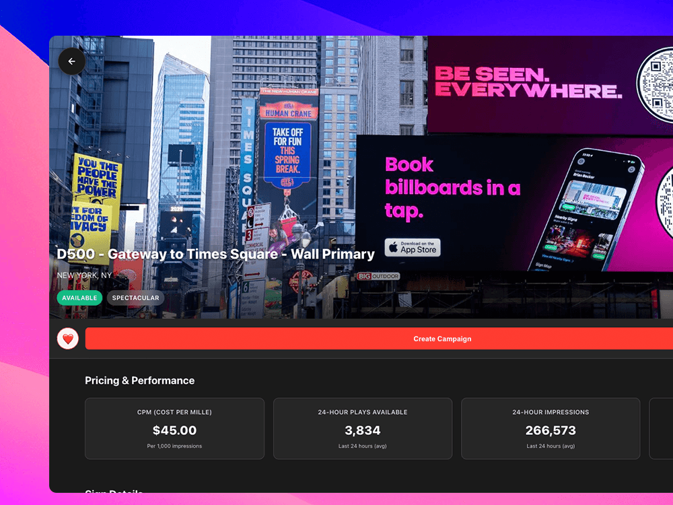Open the 24-hour impressions card
The width and height of the screenshot is (673, 505).
tap(551, 428)
